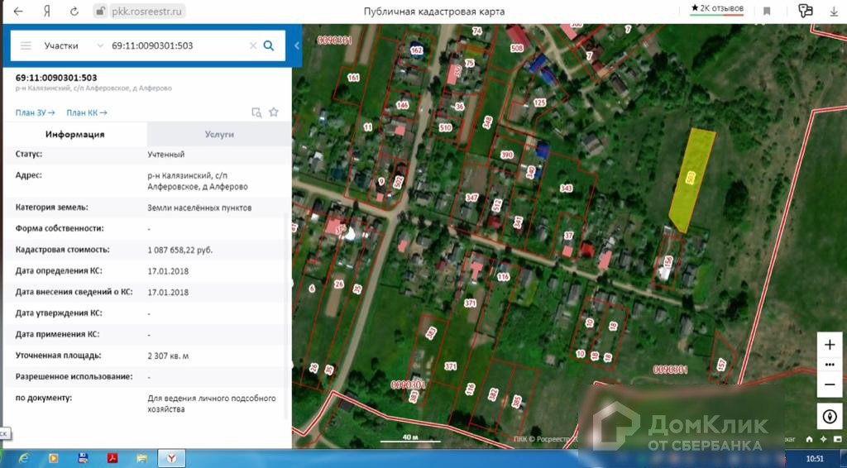Click parcel label 508 on the map
This screenshot has height=468, width=847.
517,49
